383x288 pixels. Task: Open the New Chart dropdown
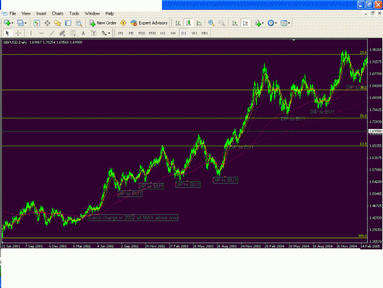point(9,23)
